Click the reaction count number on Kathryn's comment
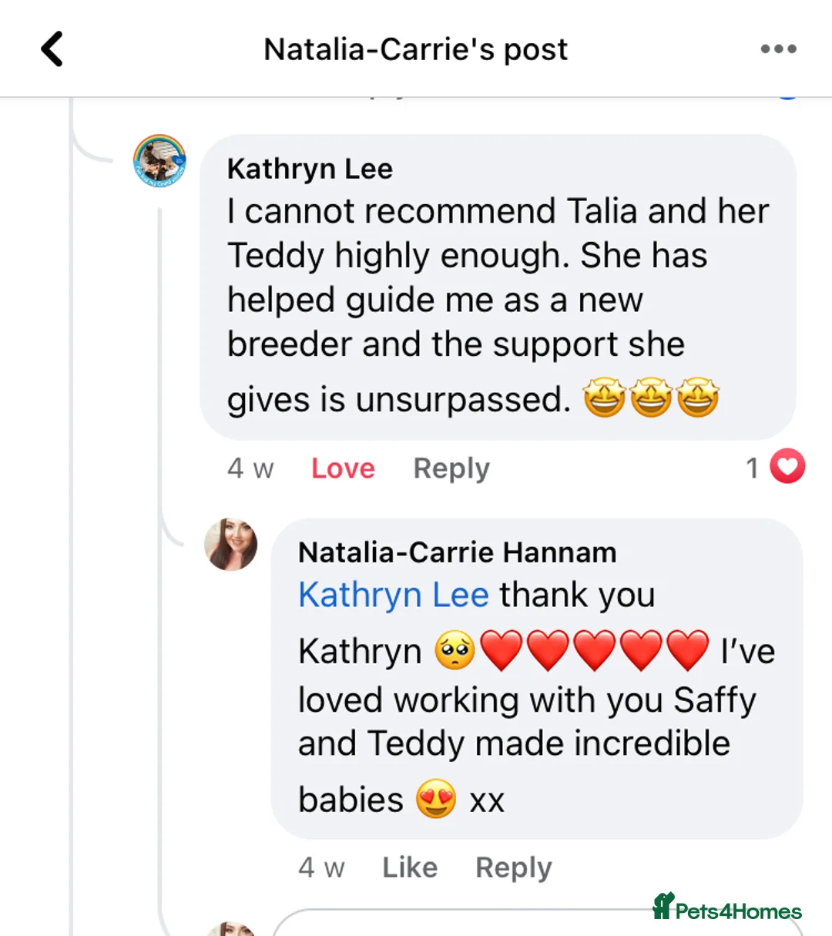The image size is (832, 936). (751, 467)
